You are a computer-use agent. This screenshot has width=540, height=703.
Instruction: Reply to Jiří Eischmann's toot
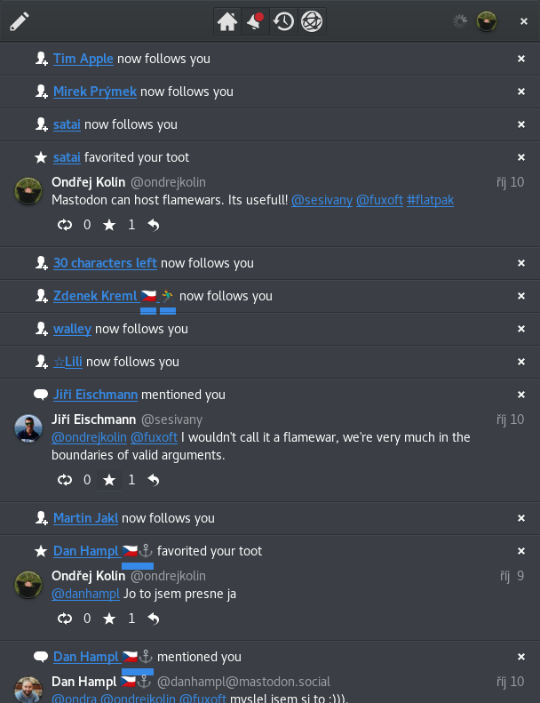[154, 480]
